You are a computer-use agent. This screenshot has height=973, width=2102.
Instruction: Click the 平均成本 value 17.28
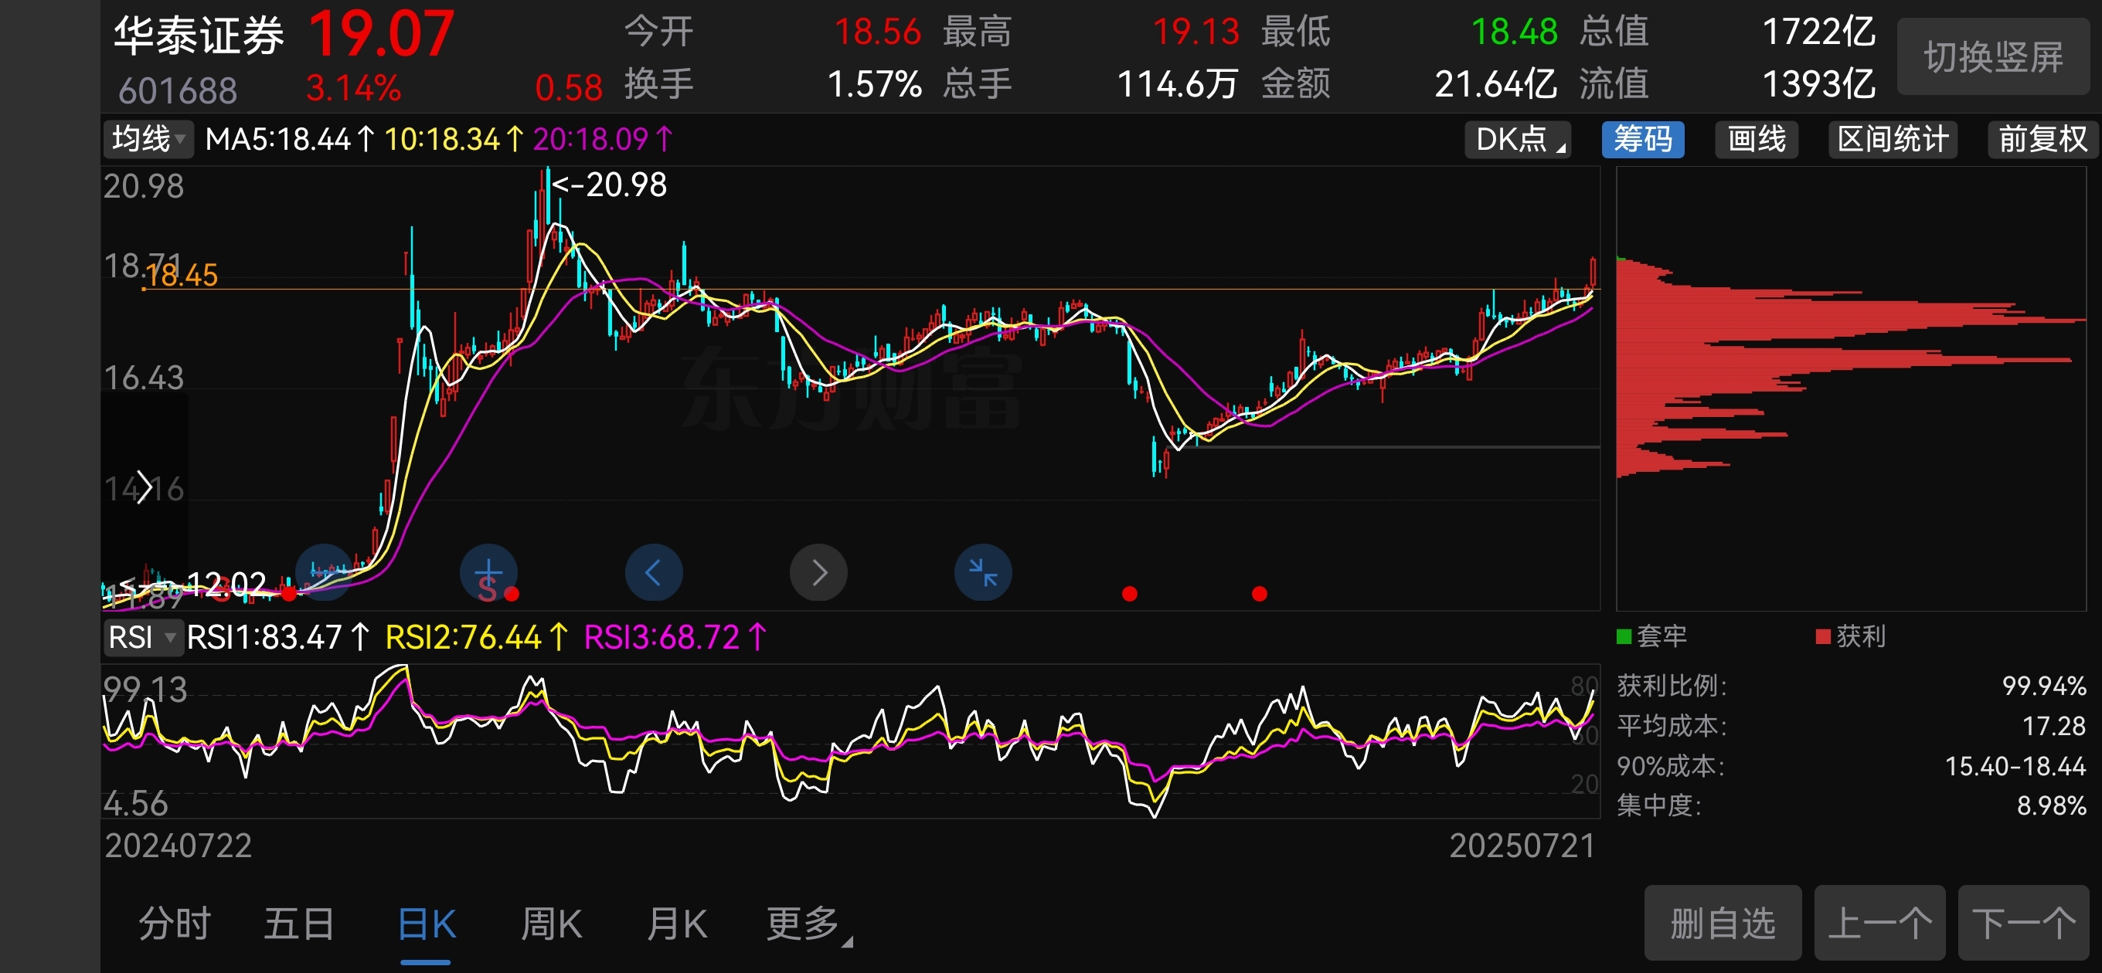click(x=2053, y=725)
